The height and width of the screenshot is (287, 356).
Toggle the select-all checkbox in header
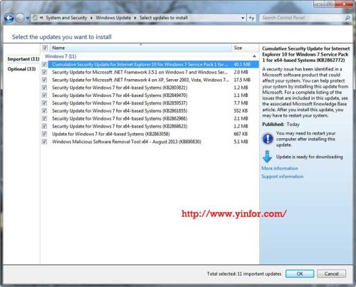pyautogui.click(x=45, y=48)
